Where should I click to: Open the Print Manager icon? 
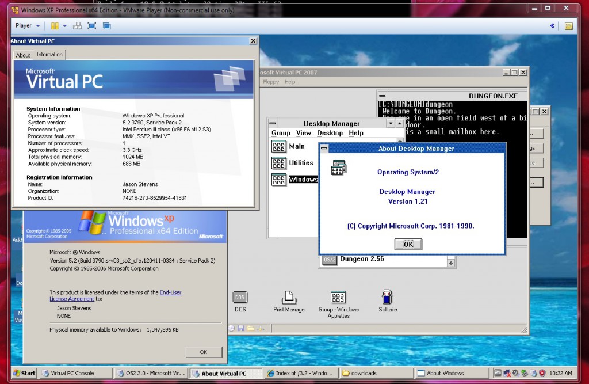tap(289, 298)
